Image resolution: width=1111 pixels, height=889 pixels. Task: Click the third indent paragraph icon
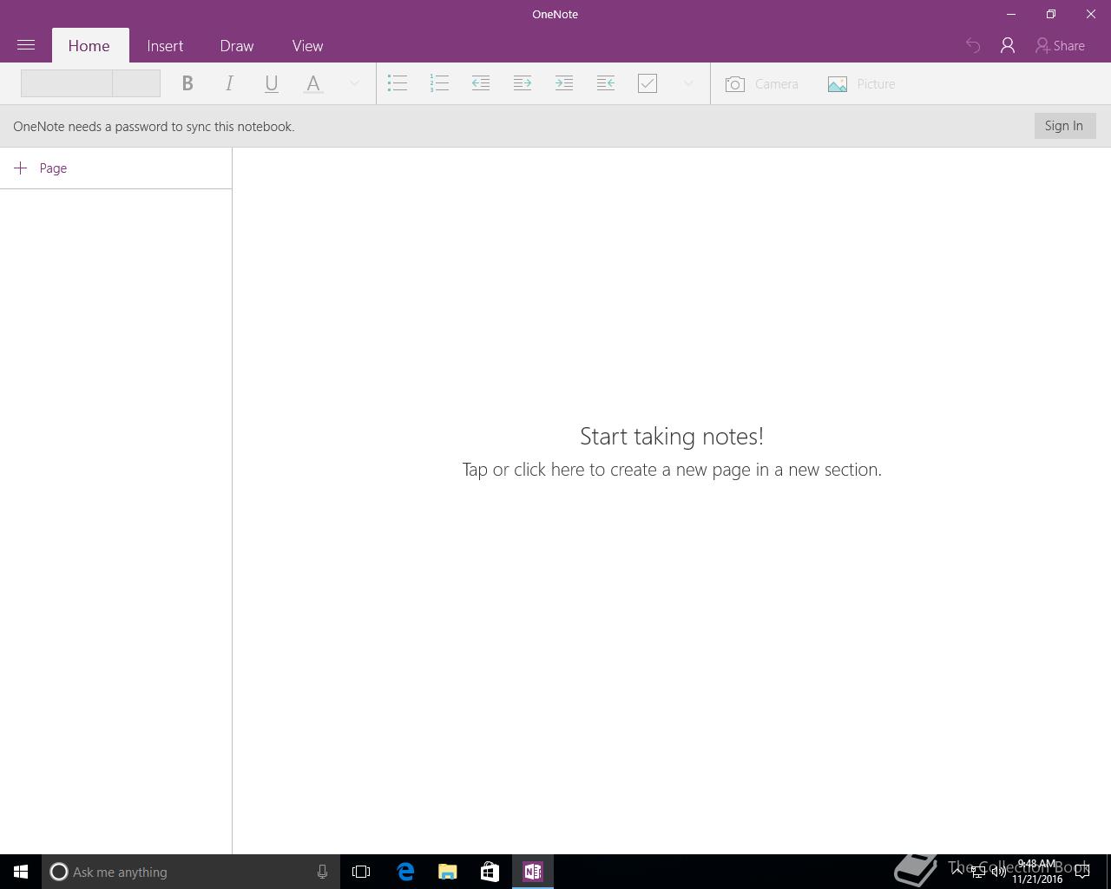564,83
